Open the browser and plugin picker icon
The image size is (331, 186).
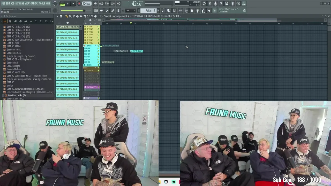pos(186,11)
